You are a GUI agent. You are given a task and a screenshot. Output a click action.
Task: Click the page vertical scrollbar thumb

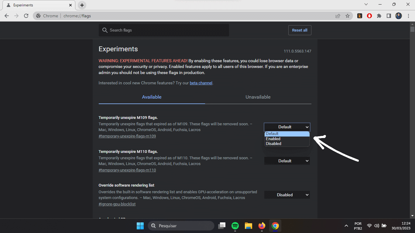tap(412, 29)
